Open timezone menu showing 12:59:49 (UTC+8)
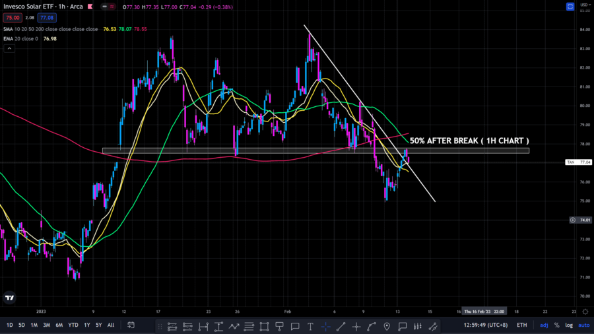This screenshot has width=594, height=334. 486,325
